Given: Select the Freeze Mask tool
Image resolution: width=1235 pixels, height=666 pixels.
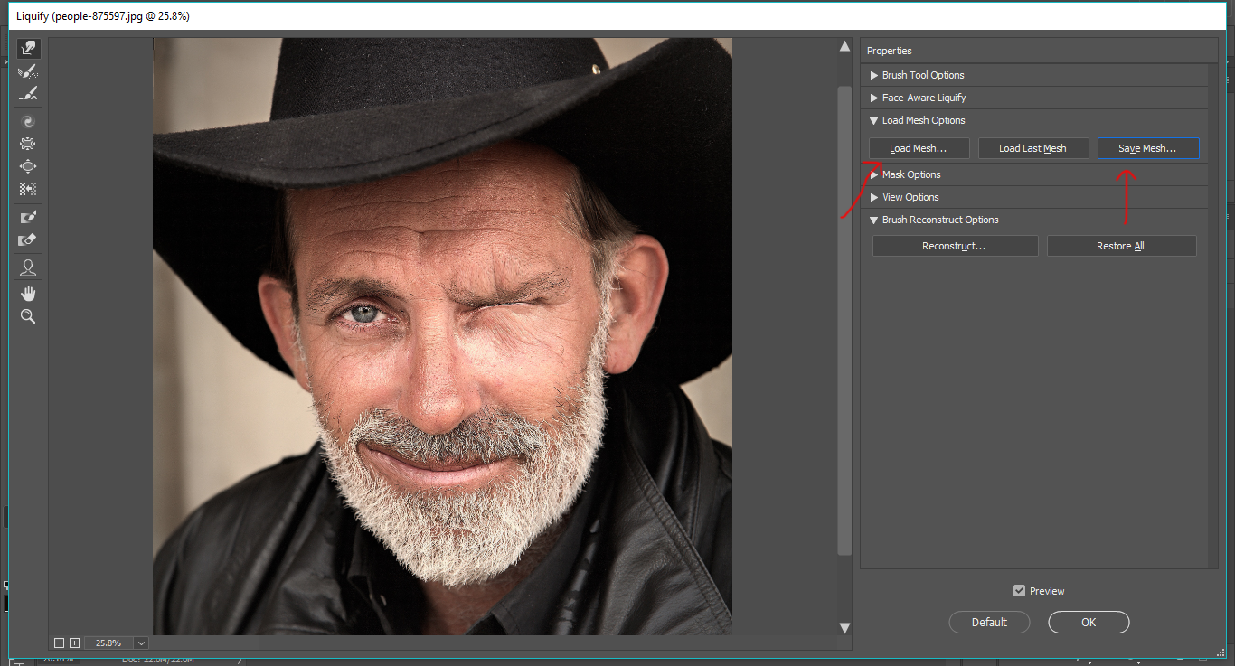Looking at the screenshot, I should pos(28,217).
